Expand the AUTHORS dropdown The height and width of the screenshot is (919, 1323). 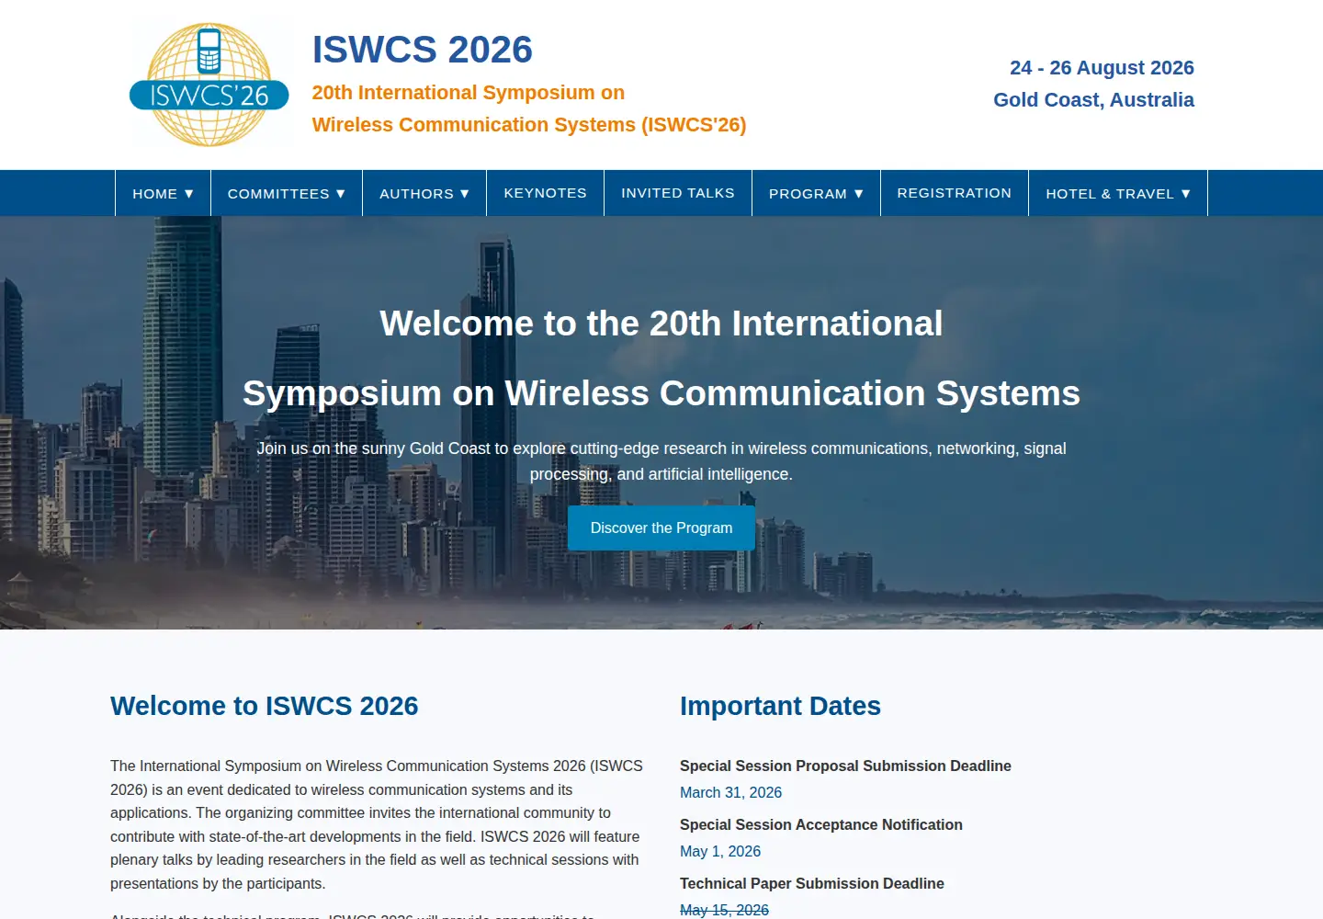point(424,193)
